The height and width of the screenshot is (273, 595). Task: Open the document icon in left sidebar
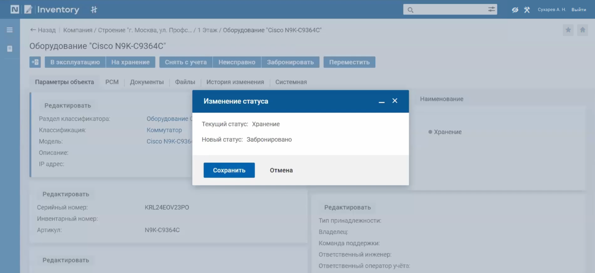[x=10, y=49]
